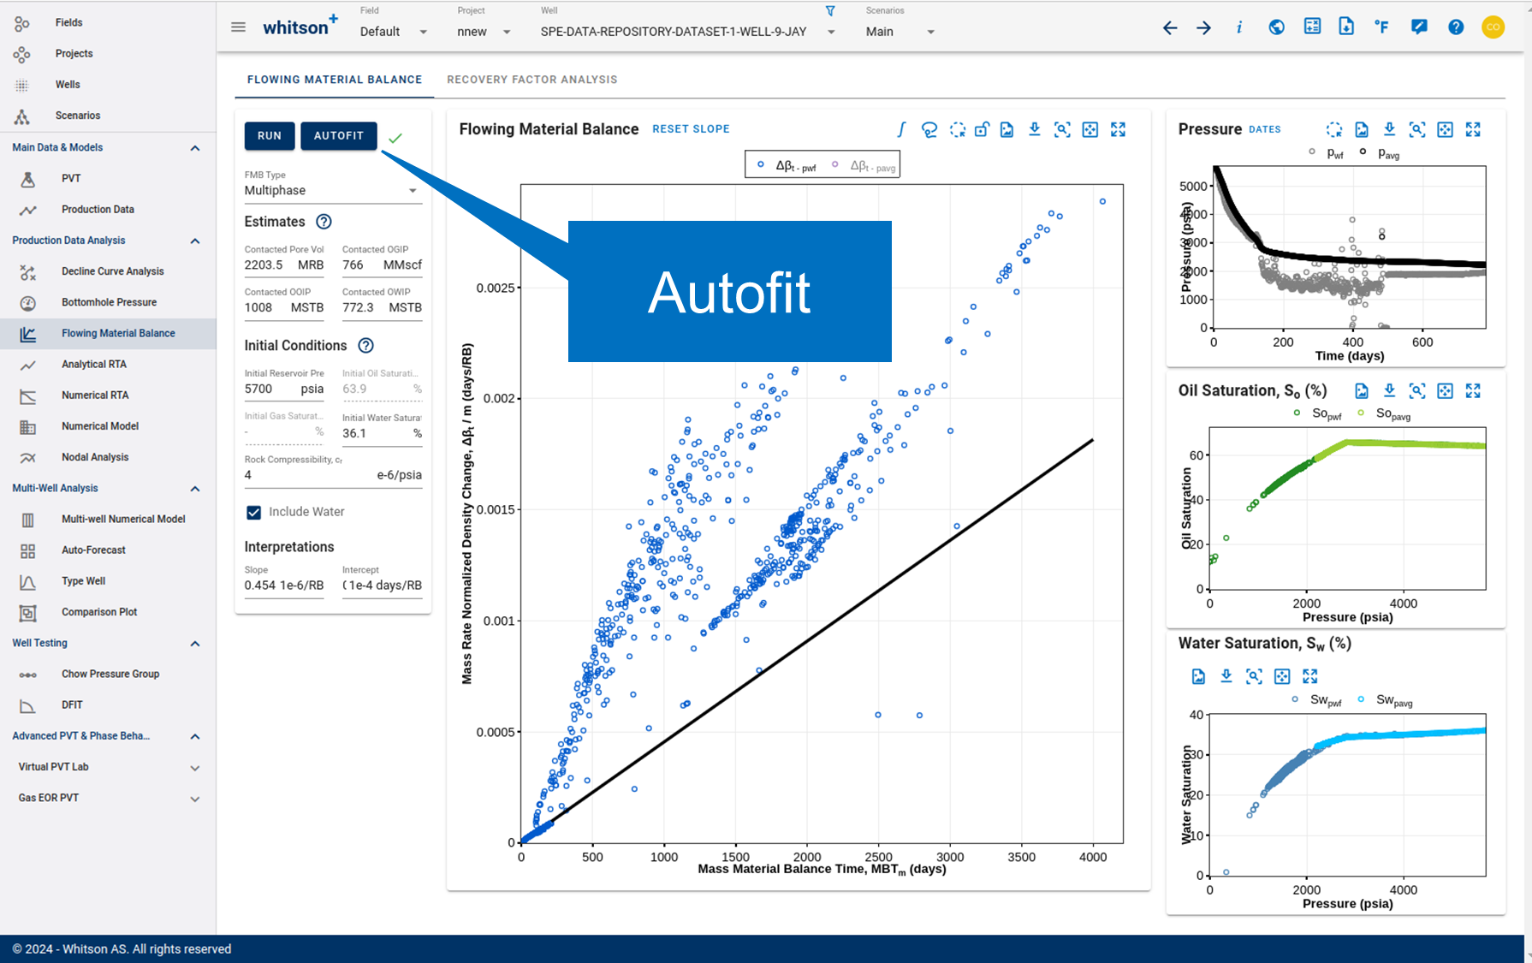Image resolution: width=1532 pixels, height=963 pixels.
Task: Toggle Sopwf series in Oil Saturation legend
Action: coord(1317,414)
